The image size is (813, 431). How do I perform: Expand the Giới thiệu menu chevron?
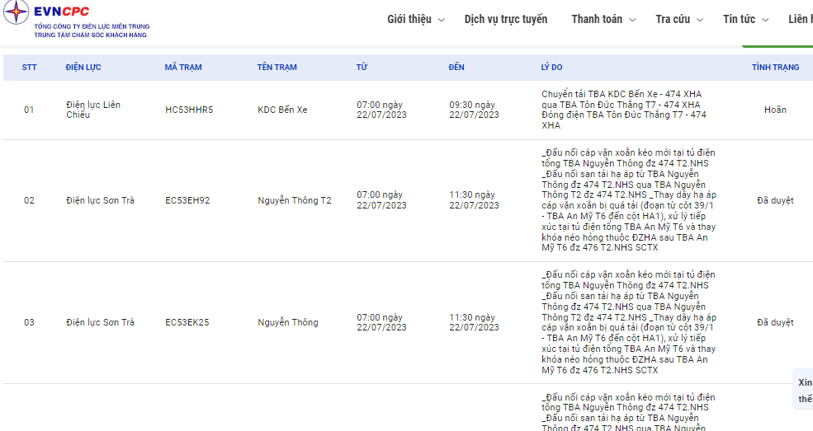tap(442, 20)
